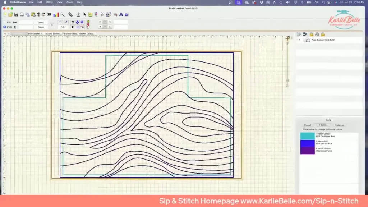Image resolution: width=368 pixels, height=207 pixels.
Task: Open a design file with the folder icon
Action: pyautogui.click(x=10, y=15)
